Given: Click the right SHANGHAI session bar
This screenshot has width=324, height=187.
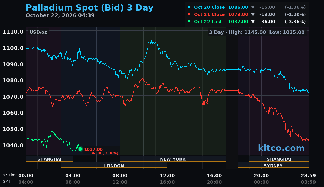Looking at the screenshot, I should point(279,159).
